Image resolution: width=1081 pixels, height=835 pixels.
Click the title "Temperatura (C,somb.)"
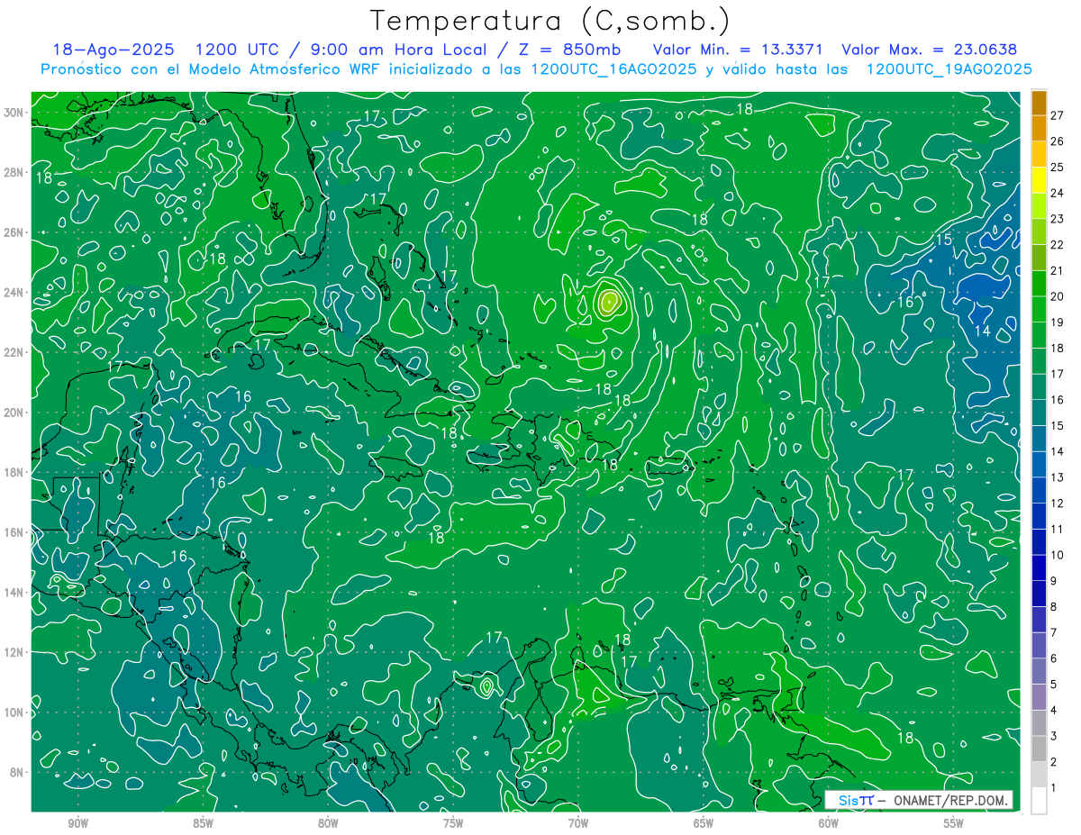coord(550,21)
